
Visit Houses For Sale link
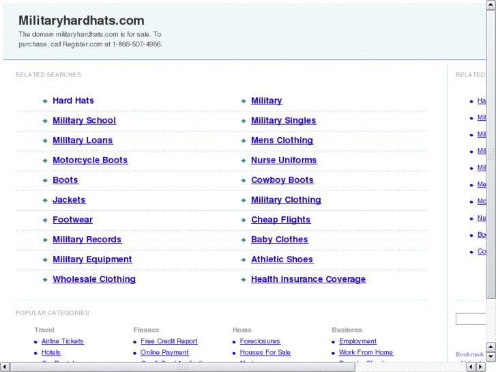click(x=265, y=352)
